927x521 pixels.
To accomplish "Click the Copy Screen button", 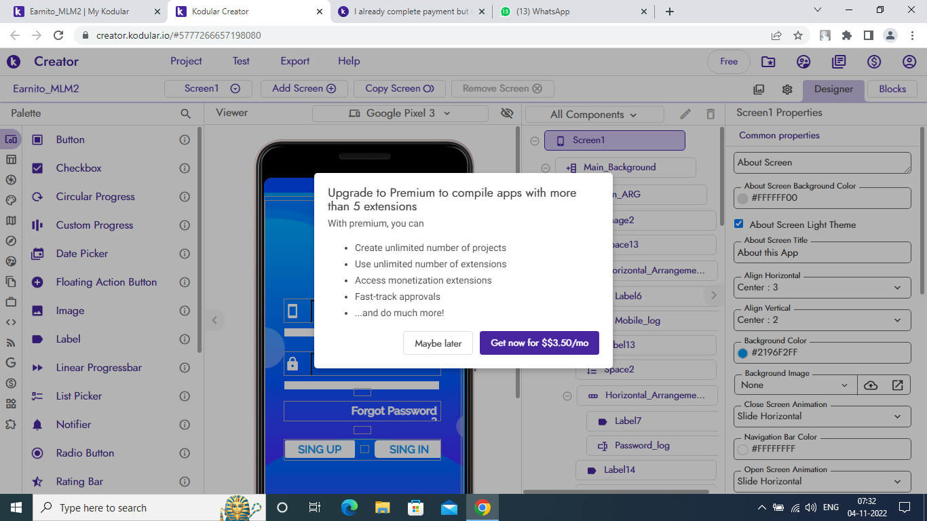I will (400, 89).
